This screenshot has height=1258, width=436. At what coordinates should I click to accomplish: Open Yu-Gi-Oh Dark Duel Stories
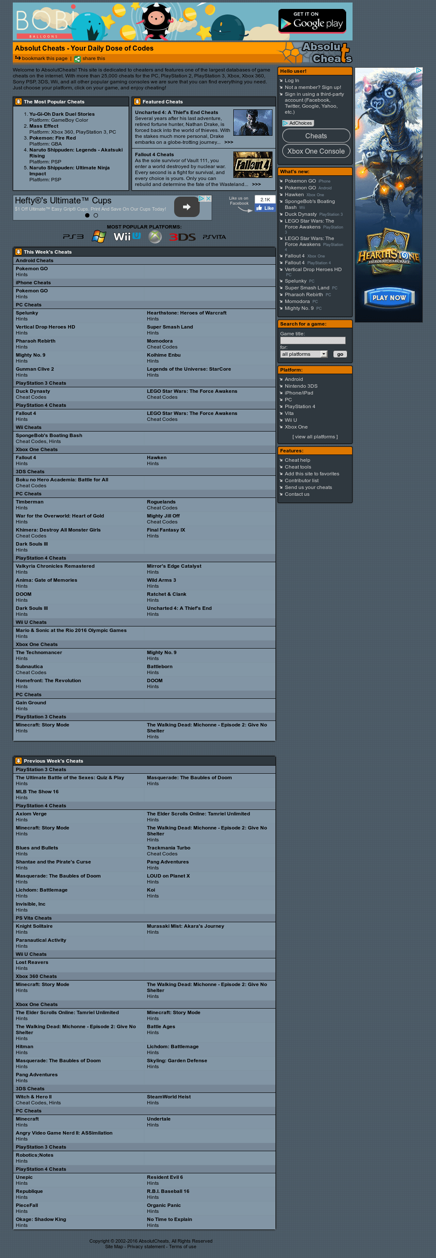pyautogui.click(x=62, y=114)
